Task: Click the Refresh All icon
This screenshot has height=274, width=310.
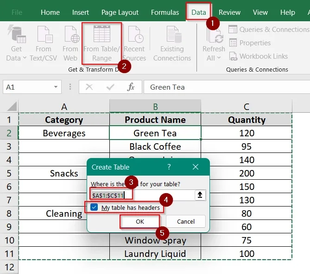Action: (x=215, y=36)
